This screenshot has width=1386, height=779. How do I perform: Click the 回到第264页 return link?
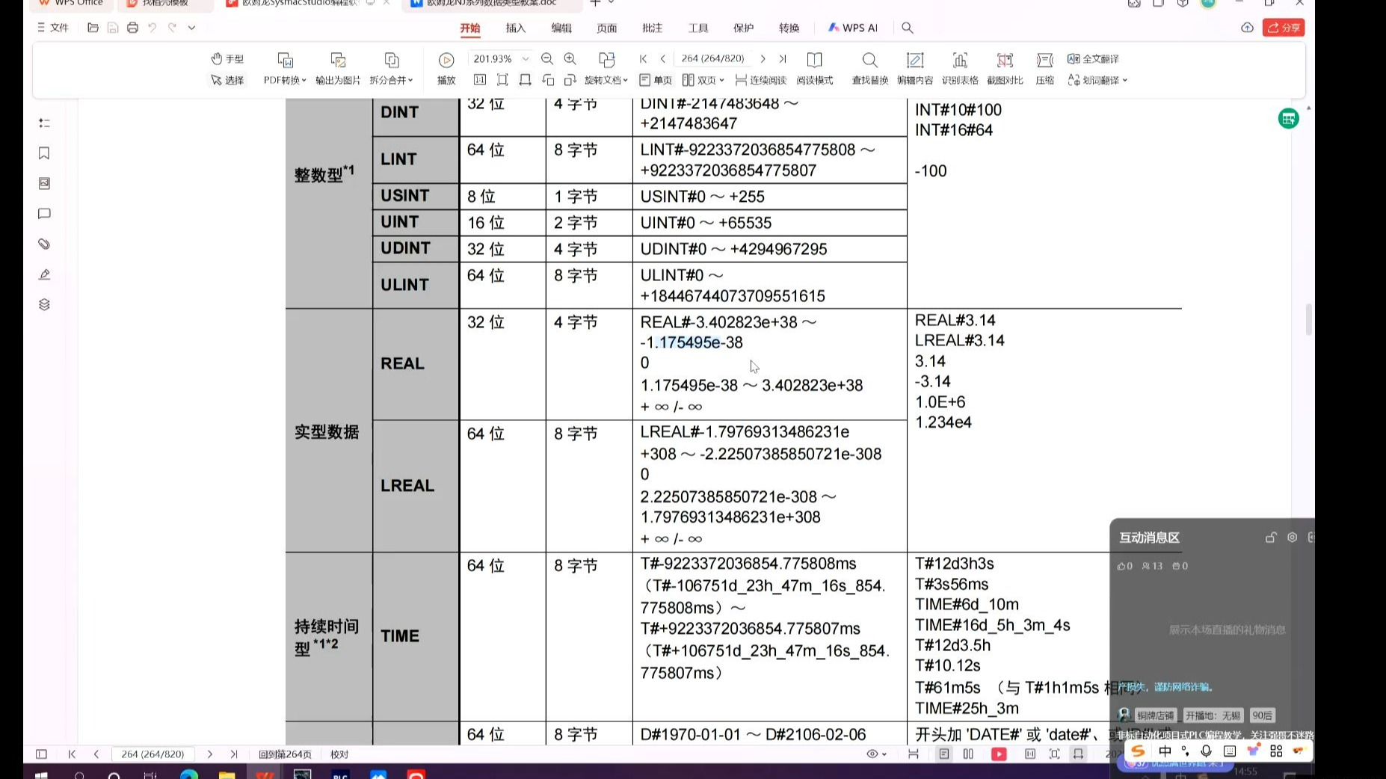click(284, 754)
